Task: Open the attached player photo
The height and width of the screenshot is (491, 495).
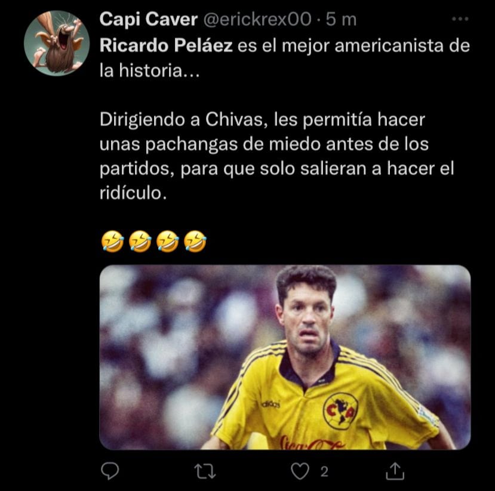Action: 285,357
